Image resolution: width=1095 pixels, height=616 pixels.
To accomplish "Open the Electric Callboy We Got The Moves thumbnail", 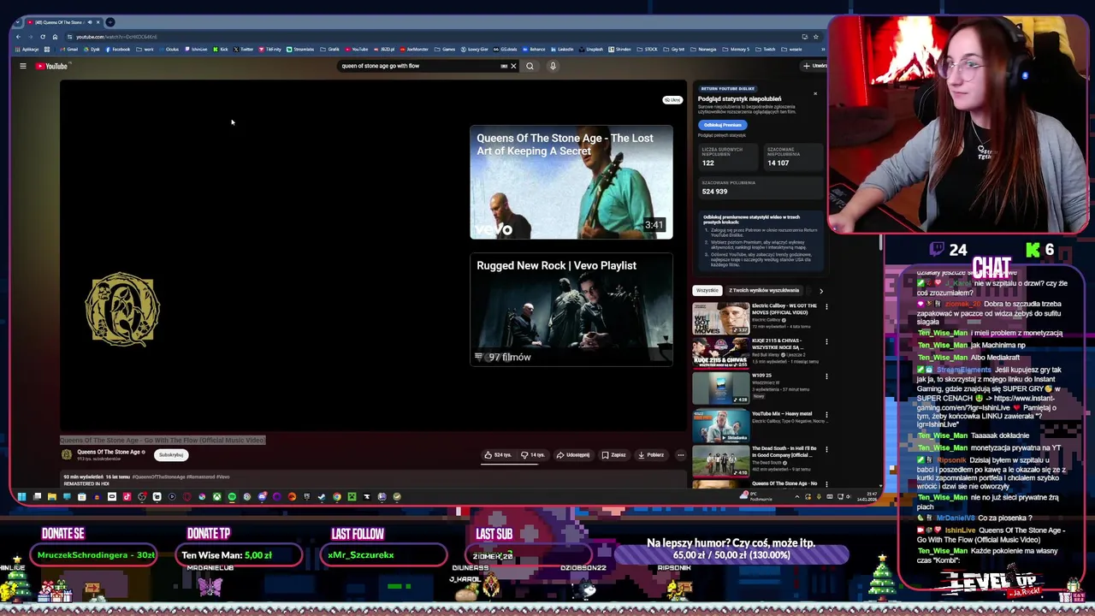I will [x=720, y=318].
